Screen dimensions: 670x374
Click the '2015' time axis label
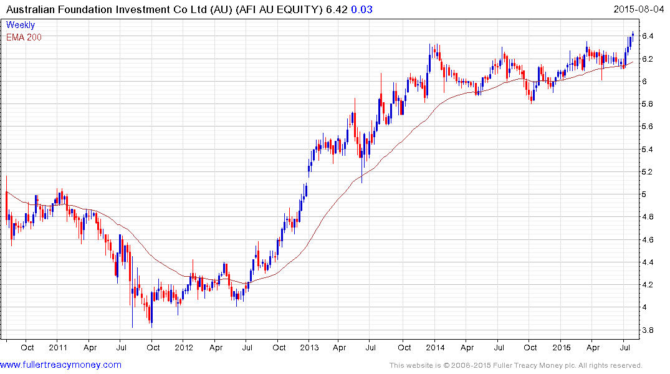pyautogui.click(x=562, y=347)
